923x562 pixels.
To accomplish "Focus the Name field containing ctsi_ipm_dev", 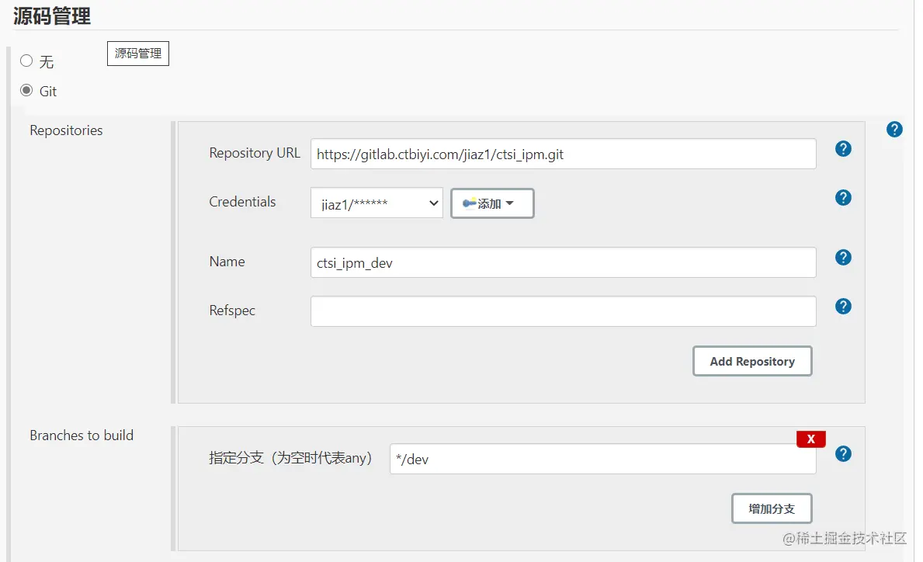I will pyautogui.click(x=563, y=262).
